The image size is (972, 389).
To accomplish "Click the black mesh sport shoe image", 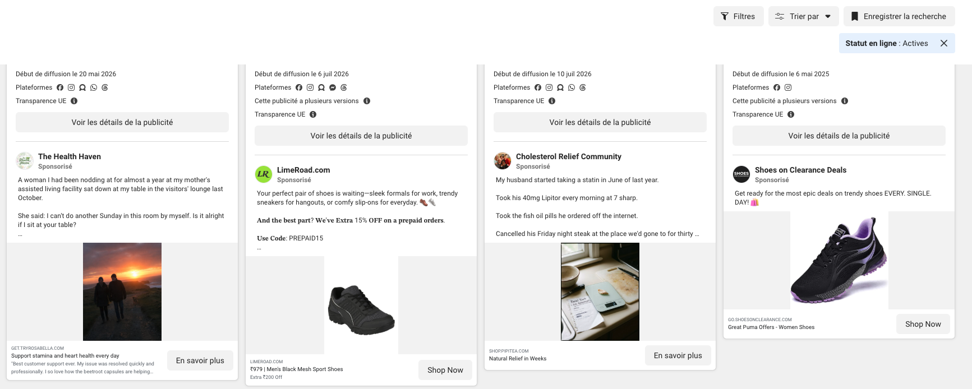I will [x=361, y=305].
